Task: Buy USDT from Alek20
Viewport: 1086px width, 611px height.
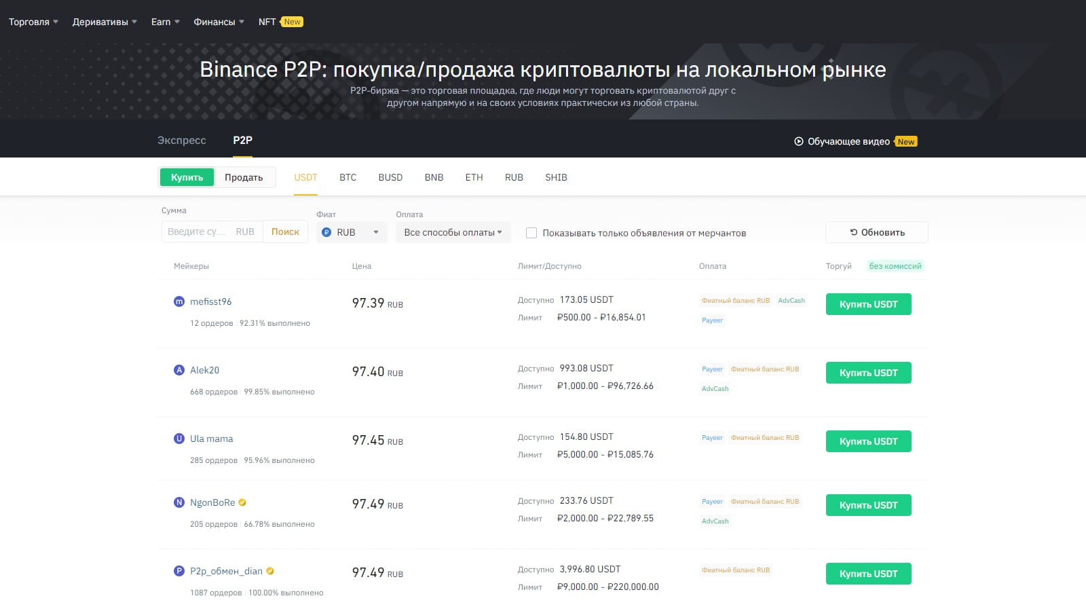Action: pos(868,373)
